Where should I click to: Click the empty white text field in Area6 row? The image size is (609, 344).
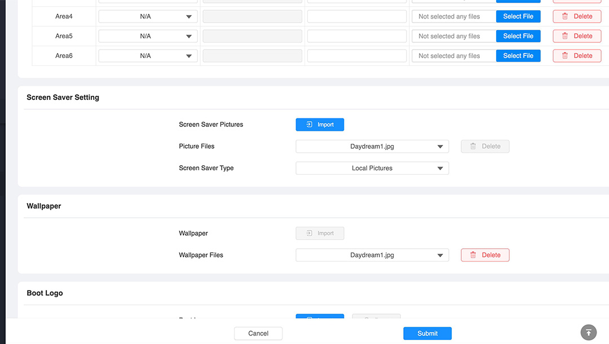[357, 56]
